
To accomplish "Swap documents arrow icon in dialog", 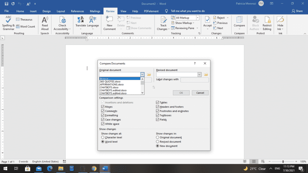I will tap(154, 87).
